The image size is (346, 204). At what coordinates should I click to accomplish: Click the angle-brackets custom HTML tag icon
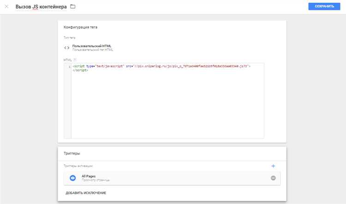(66, 48)
